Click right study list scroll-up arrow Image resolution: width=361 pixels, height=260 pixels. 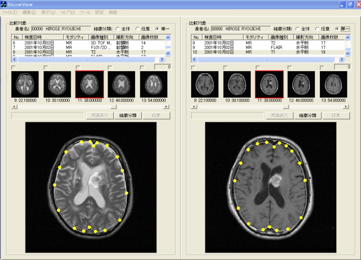click(347, 38)
